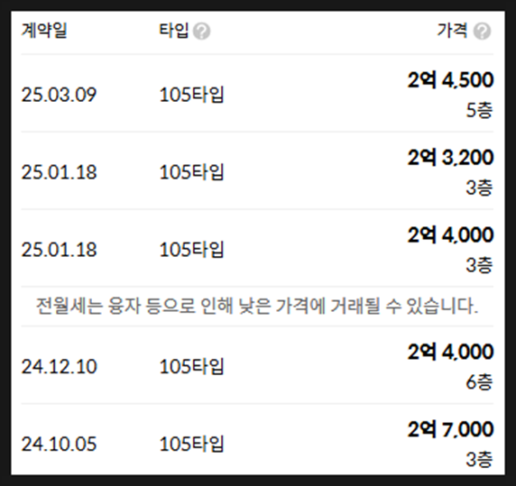This screenshot has height=486, width=516.
Task: Select the 2억 4,000 price on 24.12.10
Action: pyautogui.click(x=450, y=352)
